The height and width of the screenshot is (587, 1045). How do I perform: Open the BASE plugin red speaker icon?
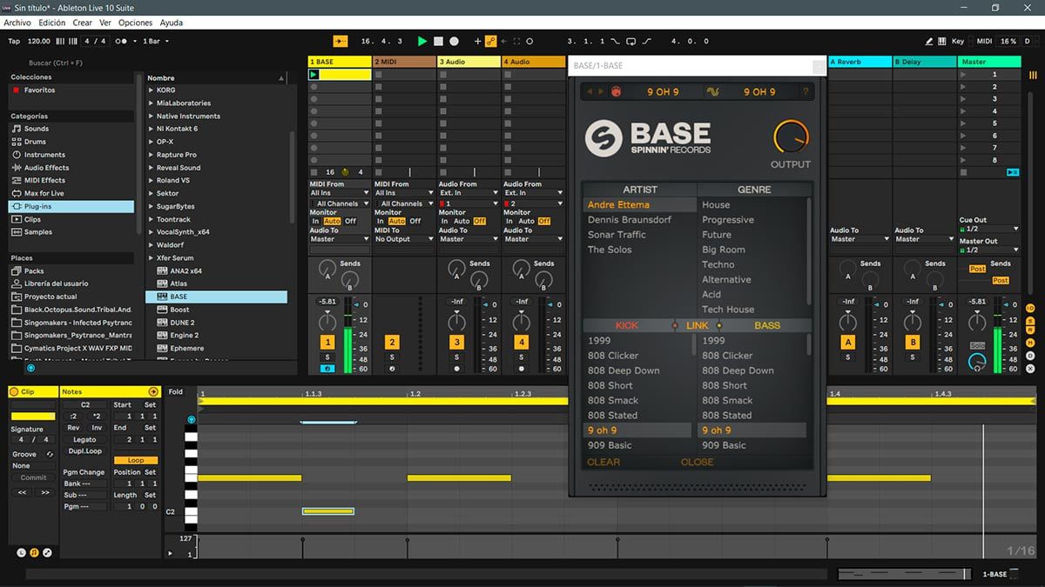[616, 91]
